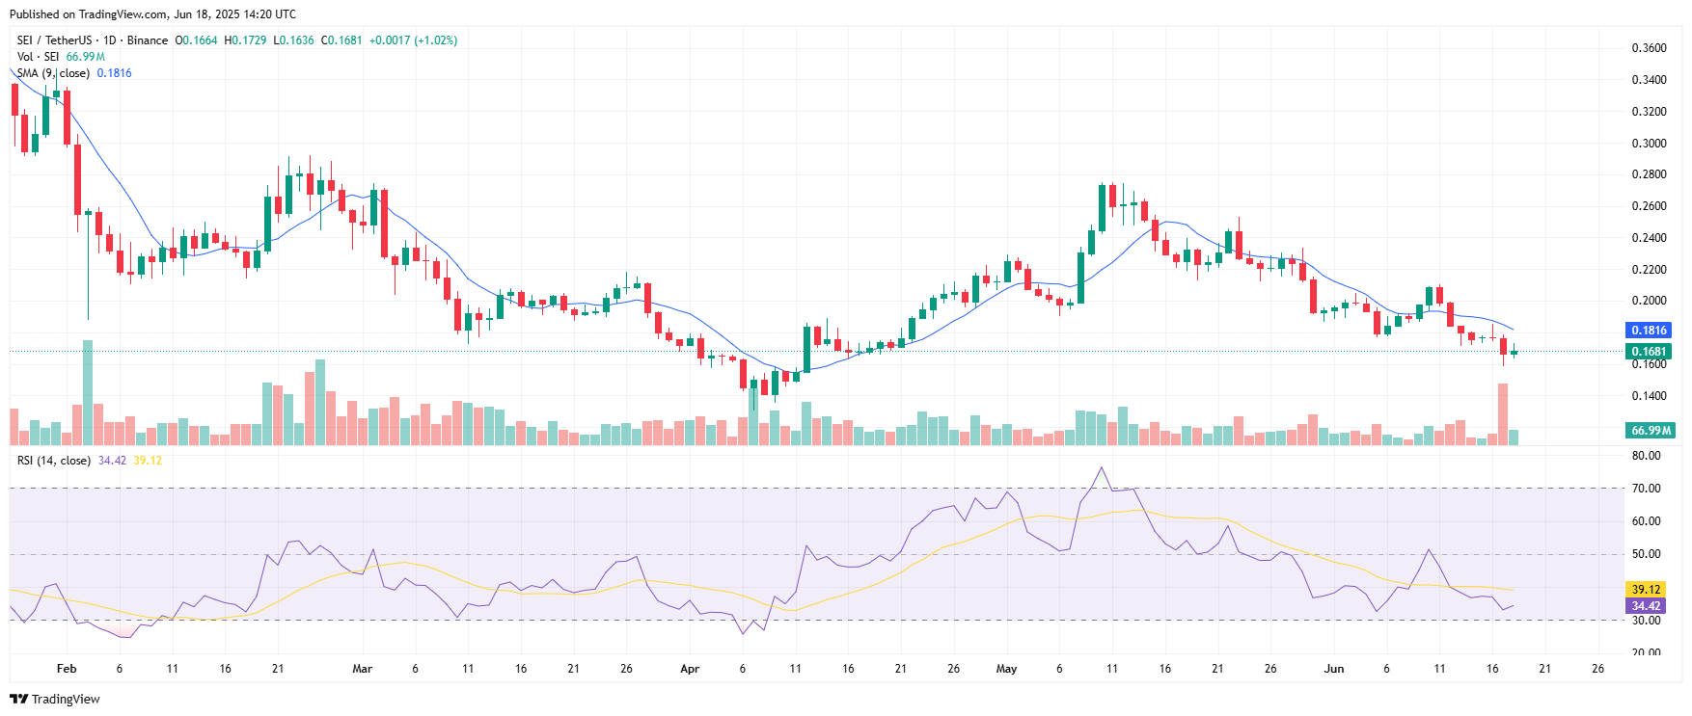Click the Mar label on the time axis

coord(362,668)
